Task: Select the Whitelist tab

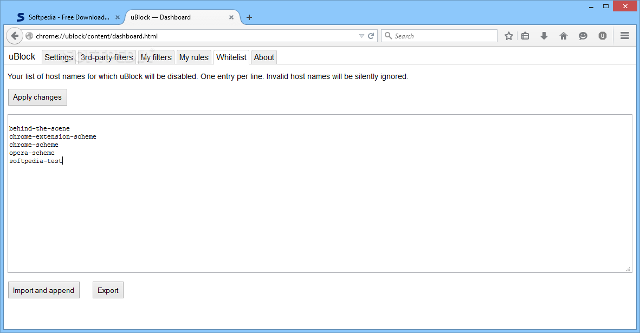Action: 231,57
